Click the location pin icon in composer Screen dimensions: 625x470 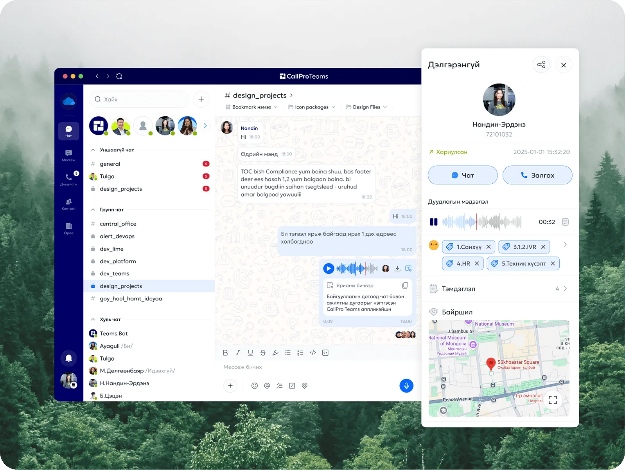[305, 386]
